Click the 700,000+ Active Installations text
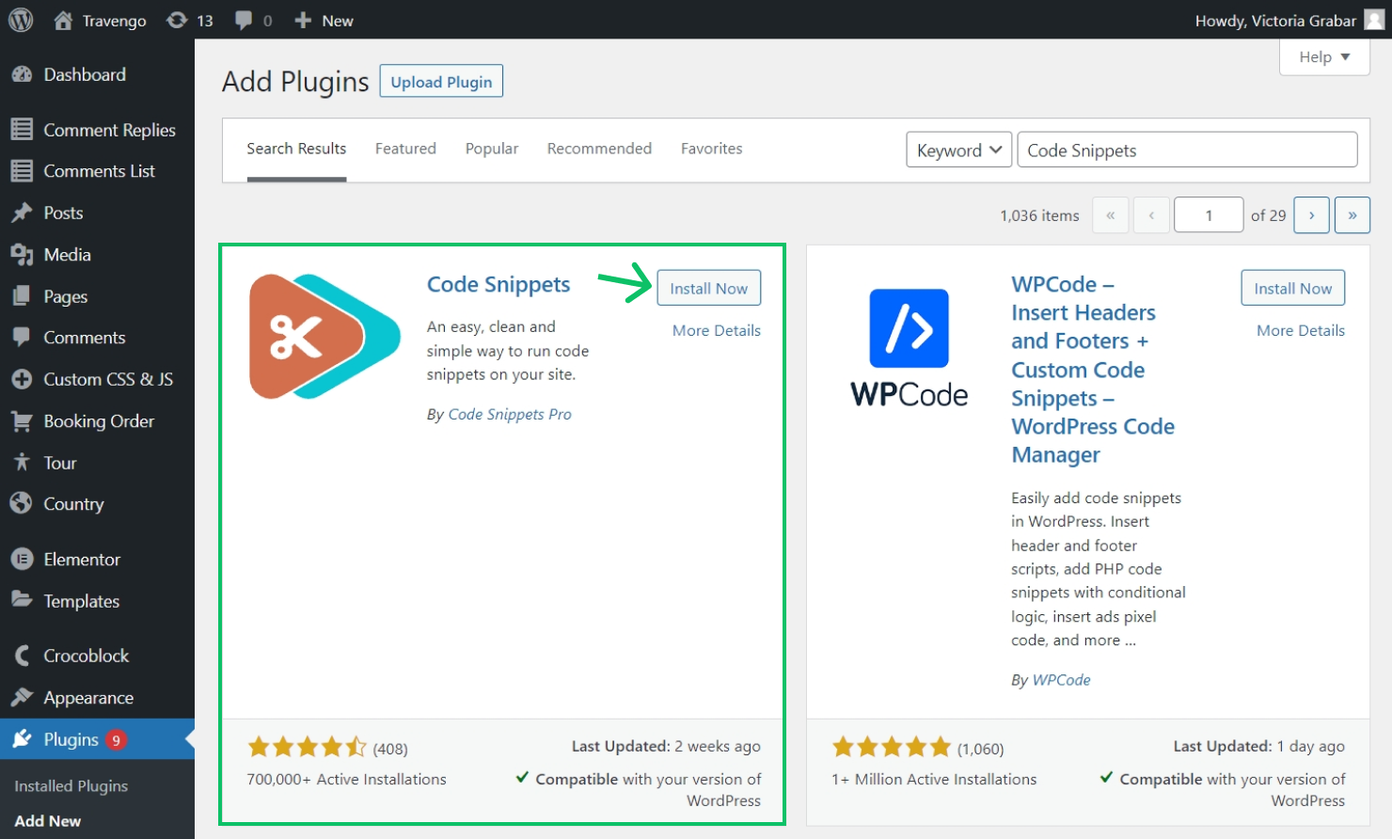The width and height of the screenshot is (1392, 839). (346, 779)
